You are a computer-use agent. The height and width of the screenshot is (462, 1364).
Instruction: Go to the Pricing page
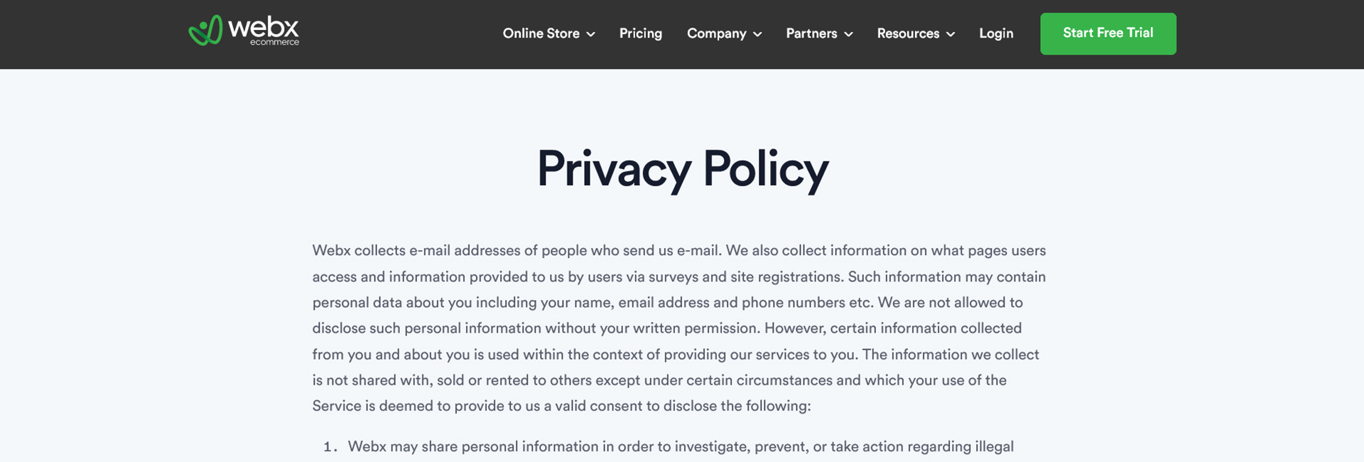pyautogui.click(x=640, y=33)
